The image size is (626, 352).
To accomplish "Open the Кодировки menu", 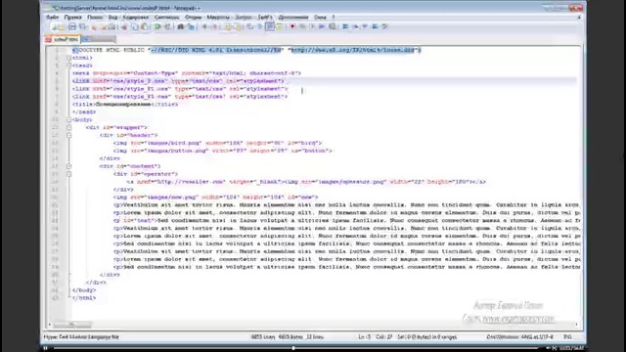I will (135, 18).
